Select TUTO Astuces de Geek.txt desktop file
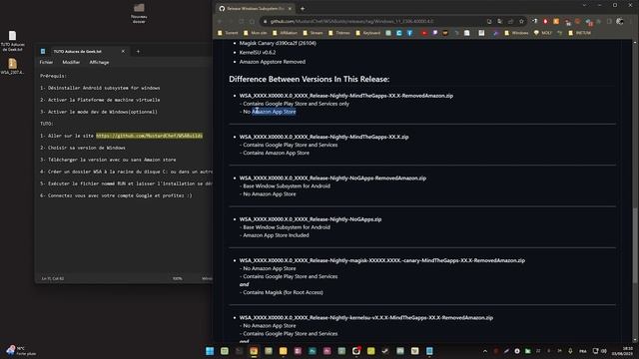Image resolution: width=639 pixels, height=359 pixels. (x=12, y=41)
